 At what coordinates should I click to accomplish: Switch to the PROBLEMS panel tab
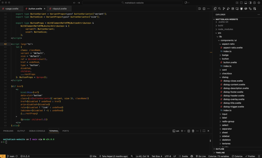8,131
